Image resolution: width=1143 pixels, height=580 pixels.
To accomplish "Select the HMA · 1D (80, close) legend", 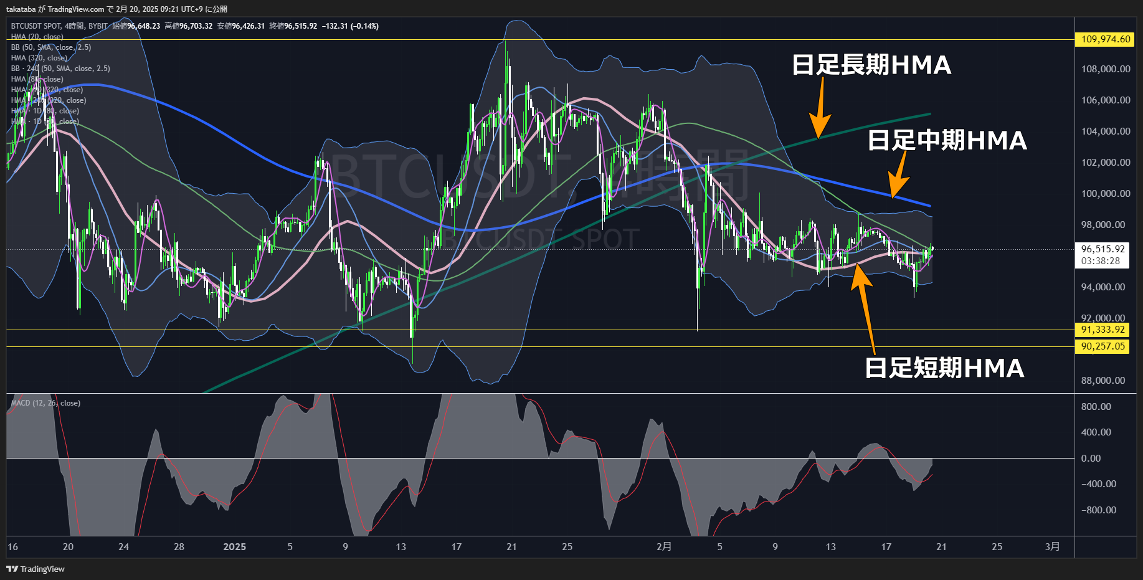I will [x=45, y=111].
